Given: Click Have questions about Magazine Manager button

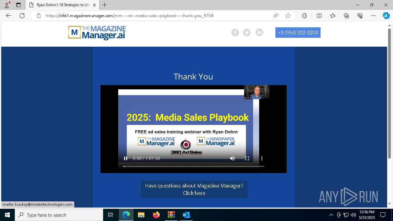Looking at the screenshot, I should pyautogui.click(x=194, y=189).
